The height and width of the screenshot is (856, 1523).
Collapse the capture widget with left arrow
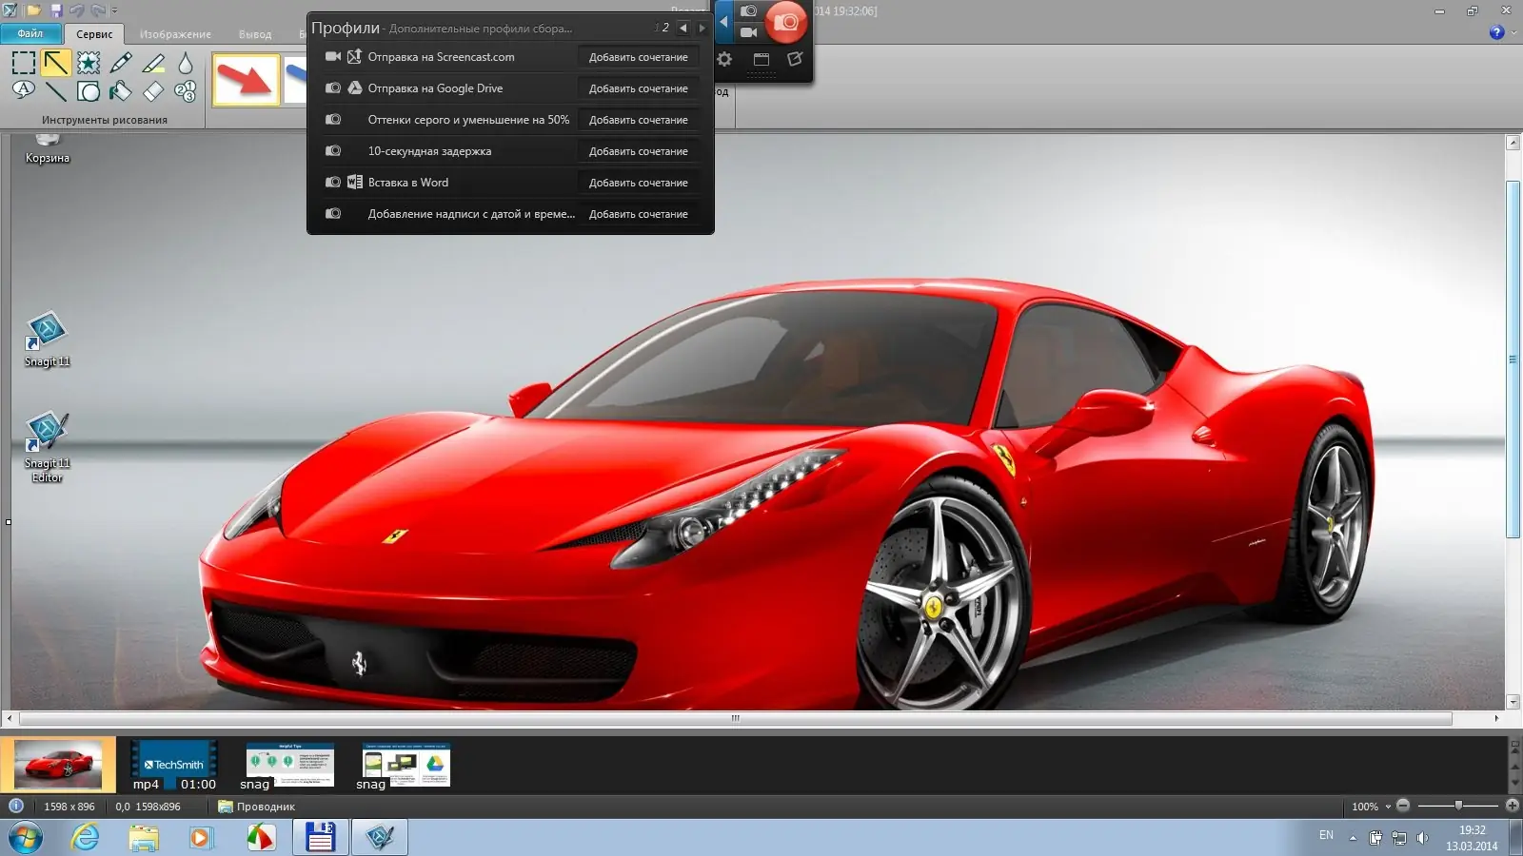[x=723, y=21]
